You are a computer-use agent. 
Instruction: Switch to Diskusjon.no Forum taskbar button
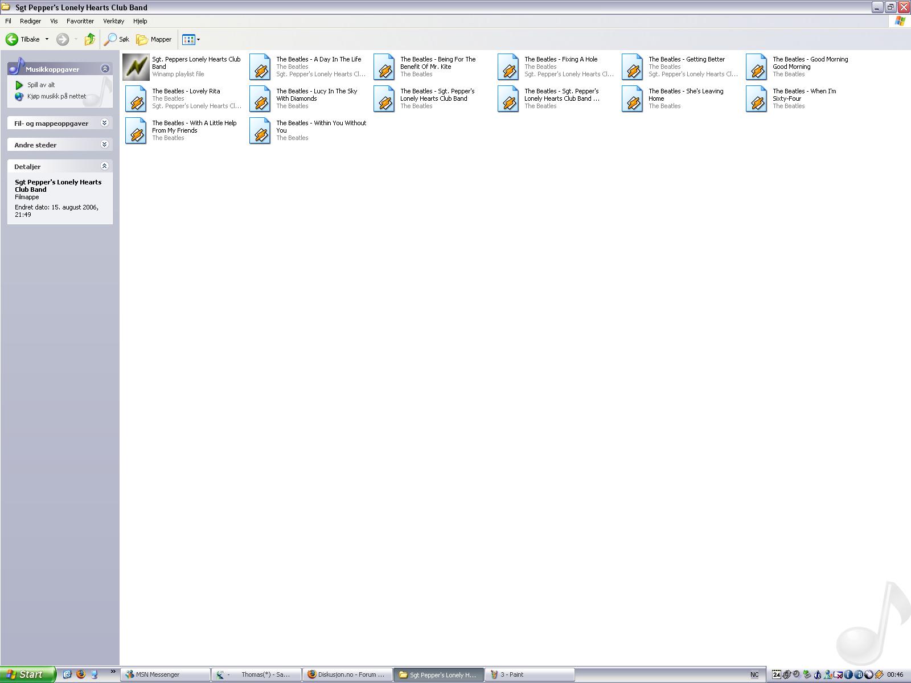[347, 674]
